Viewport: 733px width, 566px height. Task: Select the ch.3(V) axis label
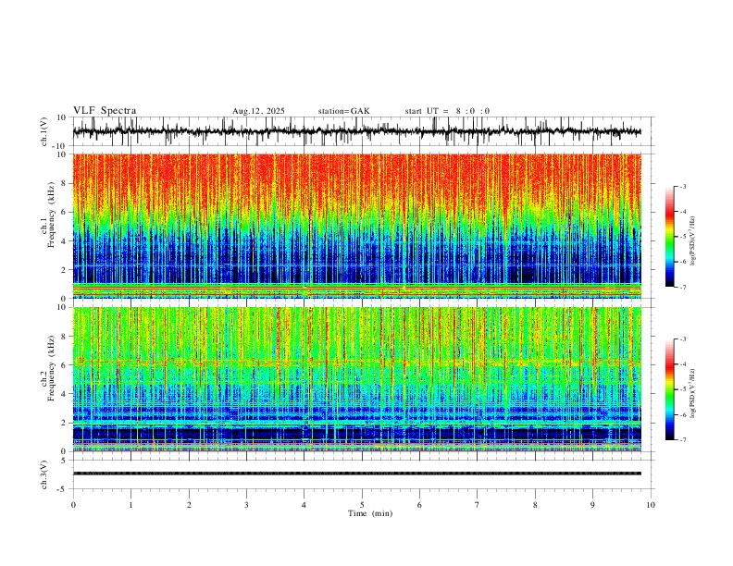(44, 474)
